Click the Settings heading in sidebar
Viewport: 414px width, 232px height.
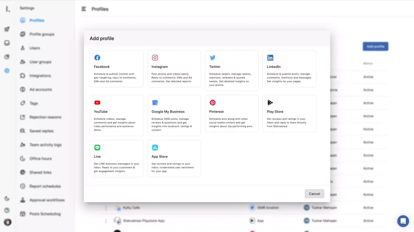(x=27, y=8)
